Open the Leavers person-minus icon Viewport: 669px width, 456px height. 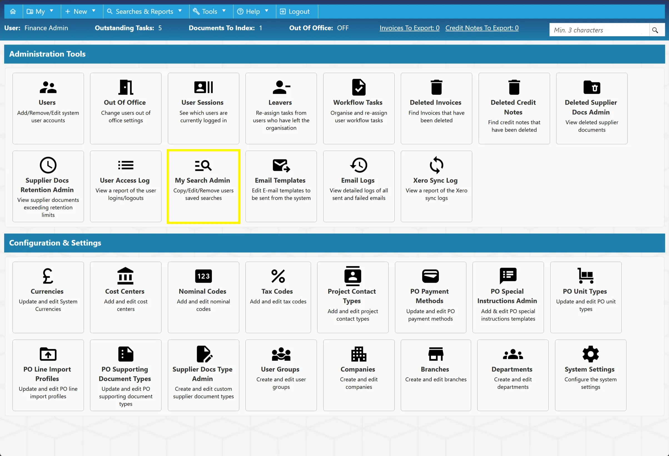(x=281, y=87)
